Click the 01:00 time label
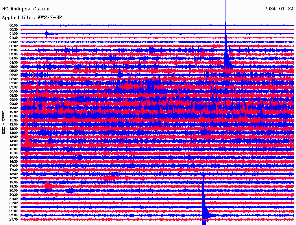Image resolution: width=296 pixels, height=225 pixels. pos(14,33)
